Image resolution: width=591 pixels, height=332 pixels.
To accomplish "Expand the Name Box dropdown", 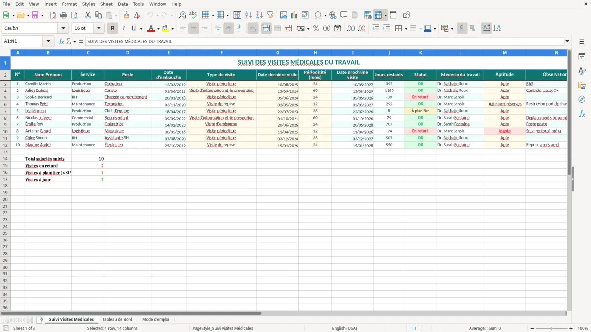I will pos(48,41).
